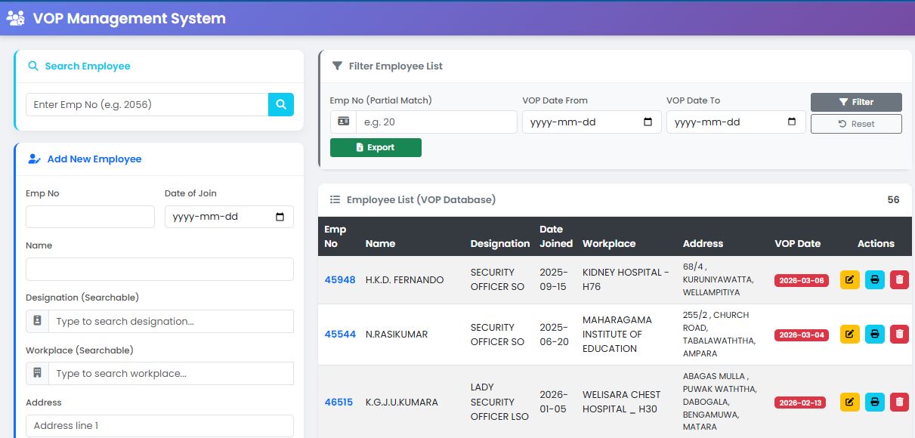
Task: Edit H.K.D. FERNANDO record with the yellow icon
Action: pos(850,280)
